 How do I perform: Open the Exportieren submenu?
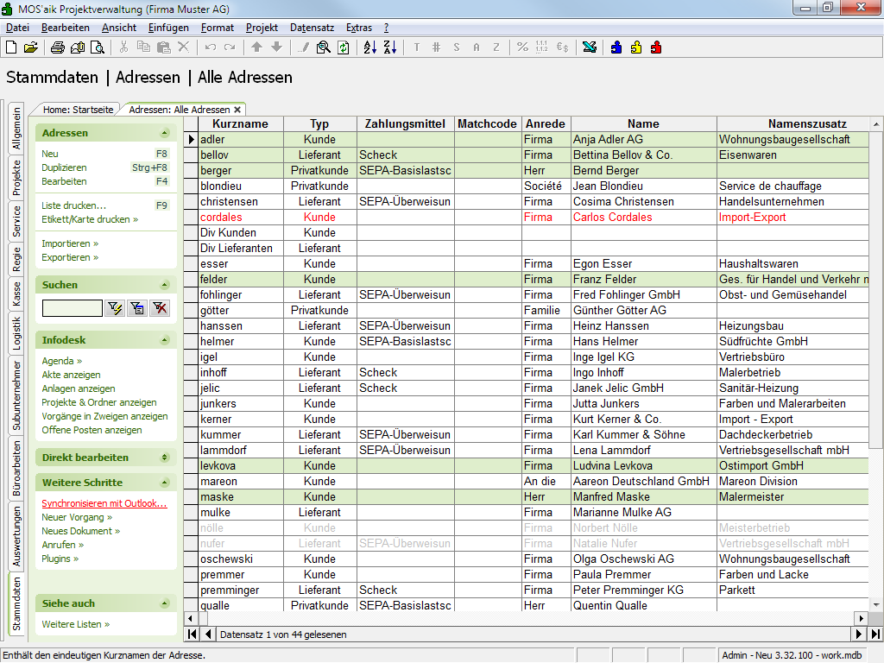(x=70, y=257)
